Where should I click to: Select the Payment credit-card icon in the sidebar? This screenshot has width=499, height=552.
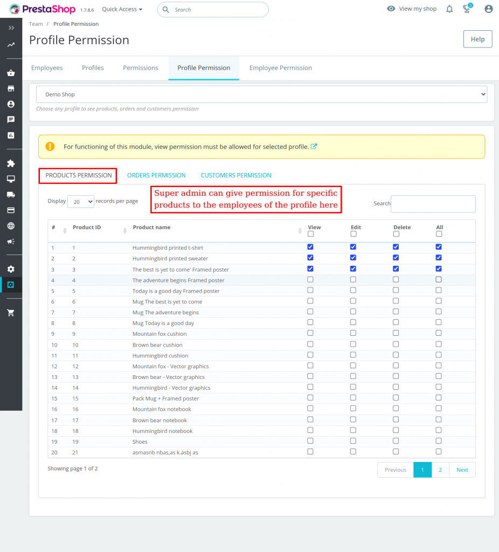(11, 208)
